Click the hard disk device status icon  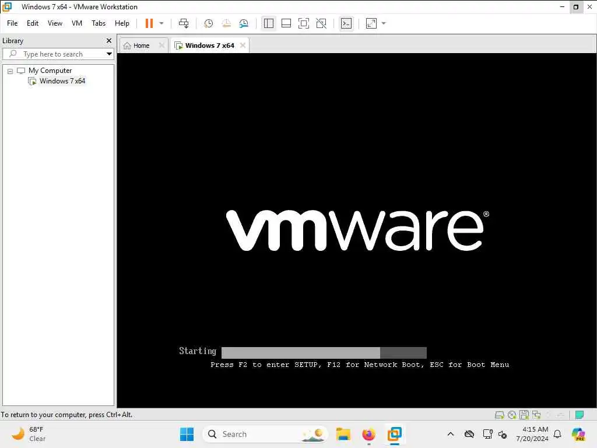(499, 415)
